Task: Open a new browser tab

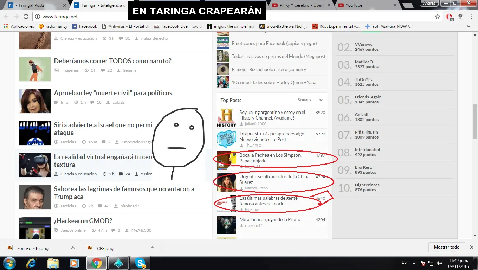Action: tap(408, 5)
